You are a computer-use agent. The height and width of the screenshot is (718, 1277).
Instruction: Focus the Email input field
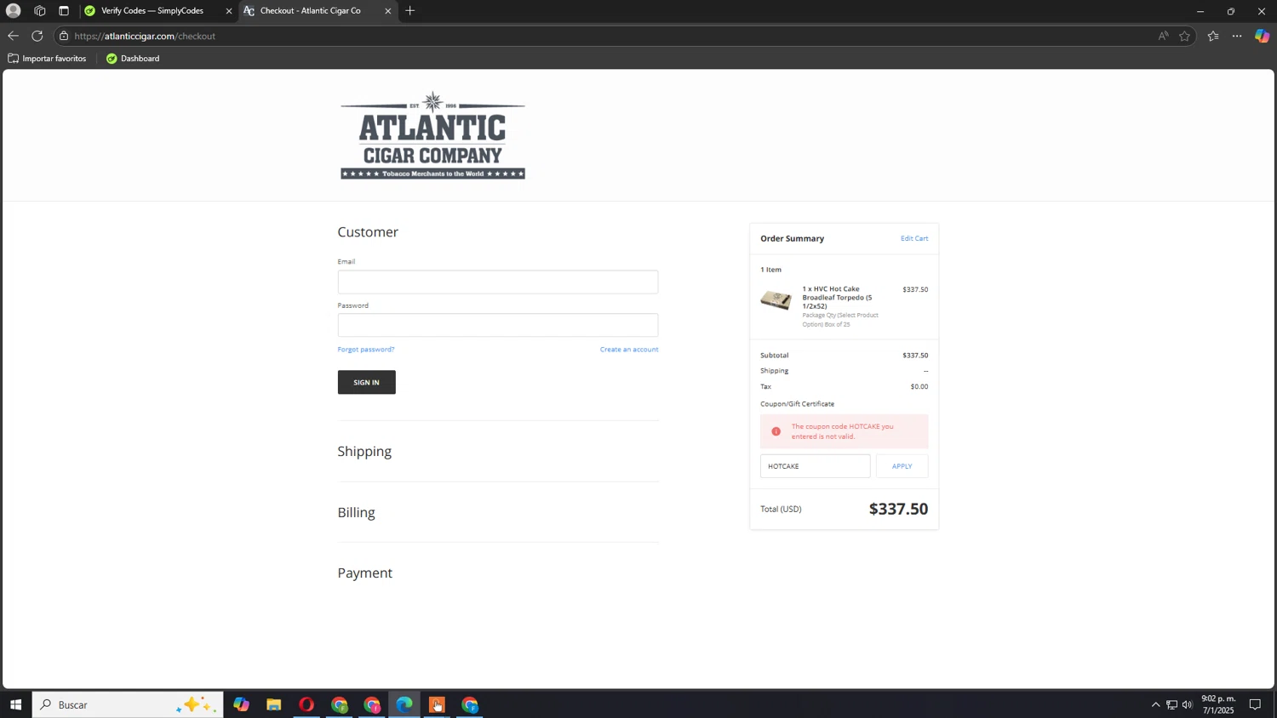[497, 282]
